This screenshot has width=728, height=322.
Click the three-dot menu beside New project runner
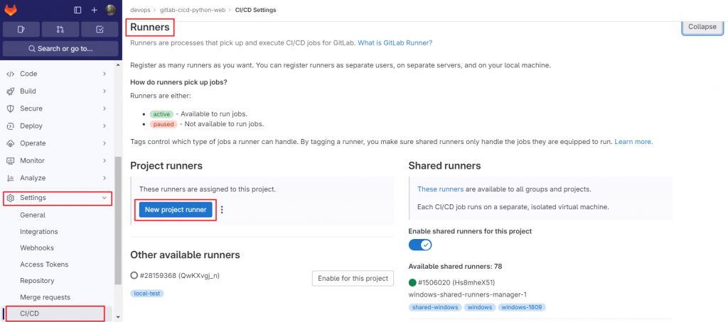(x=223, y=210)
